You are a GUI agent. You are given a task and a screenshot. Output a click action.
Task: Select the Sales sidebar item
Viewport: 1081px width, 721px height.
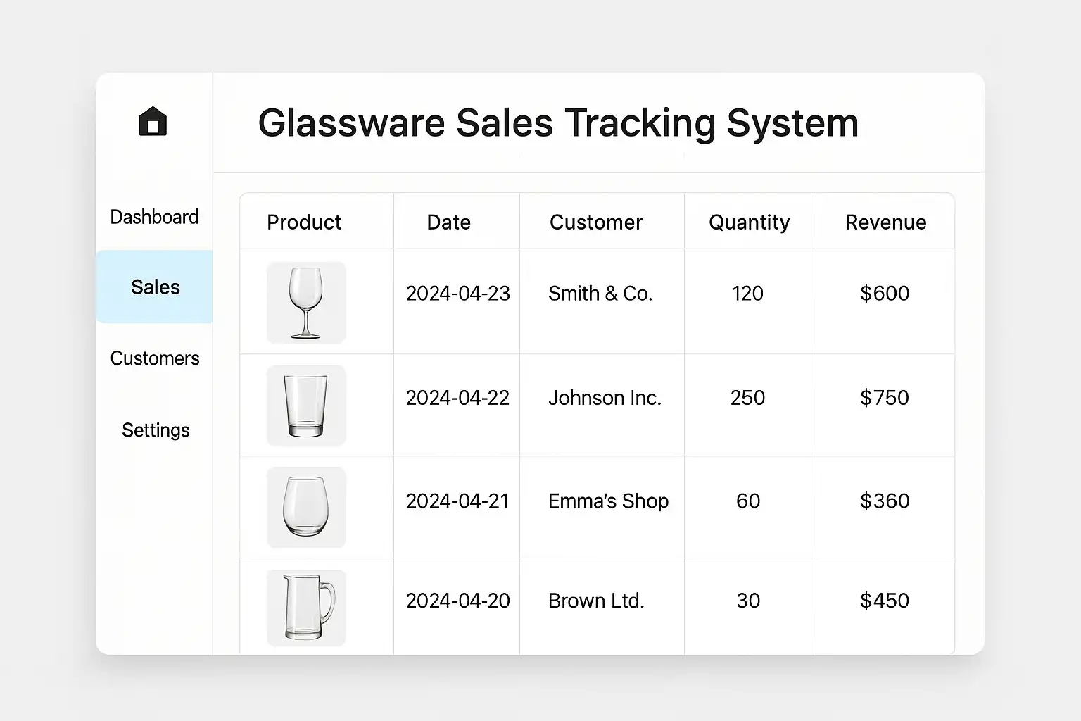click(x=155, y=287)
